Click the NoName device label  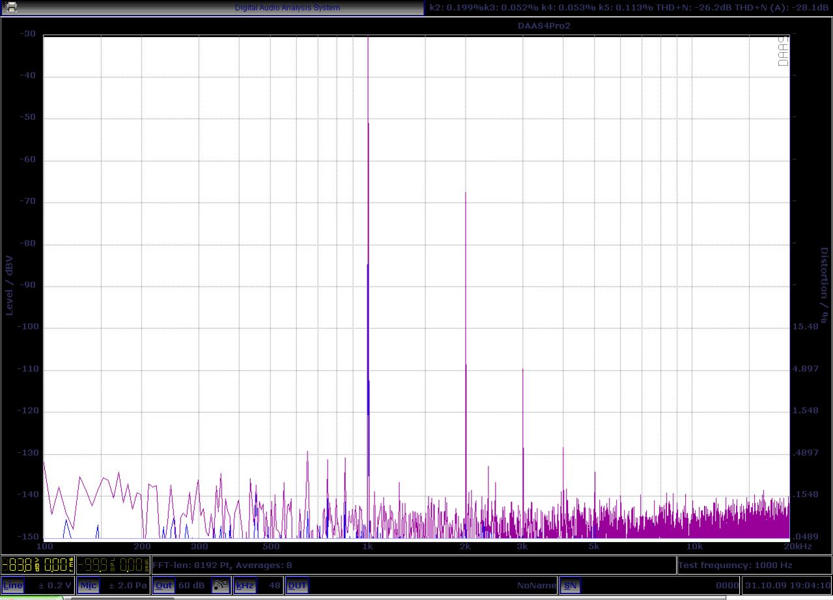pos(537,585)
